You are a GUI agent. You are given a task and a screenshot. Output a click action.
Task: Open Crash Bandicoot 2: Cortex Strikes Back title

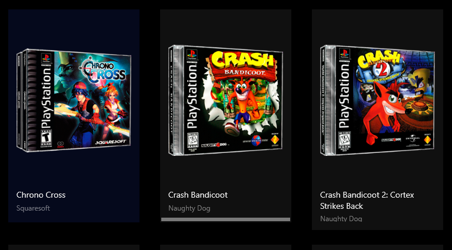(x=367, y=201)
